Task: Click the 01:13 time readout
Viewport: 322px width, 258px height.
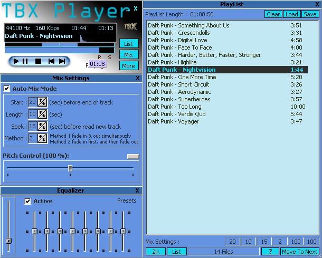Action: click(x=106, y=28)
